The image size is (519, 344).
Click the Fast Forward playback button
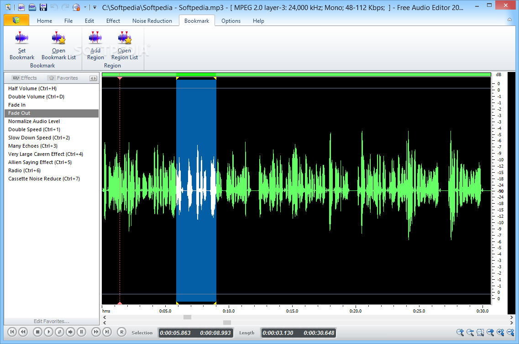96,332
